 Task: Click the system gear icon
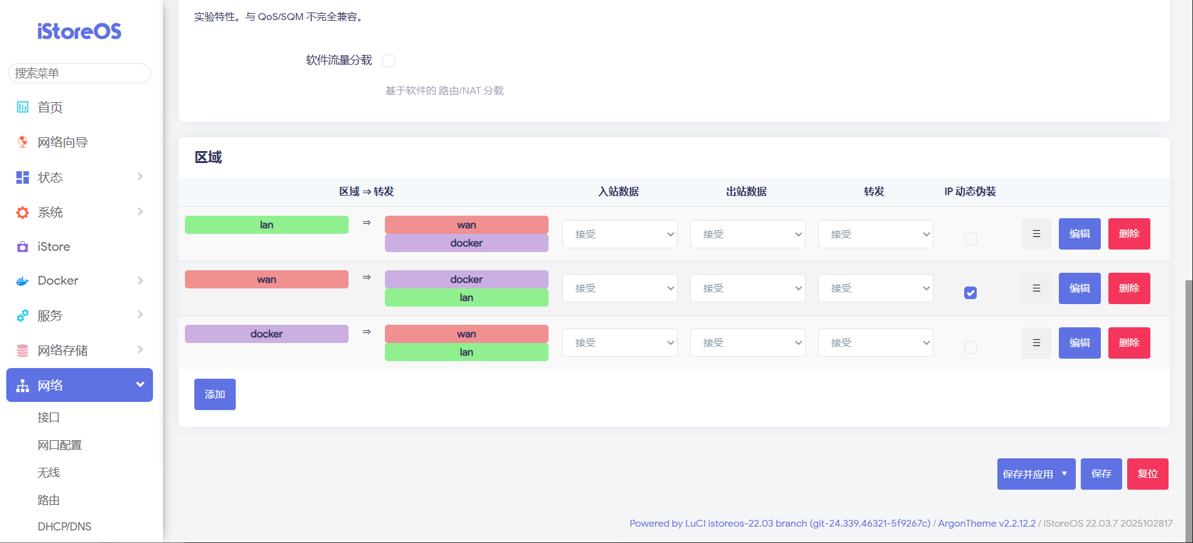(x=23, y=213)
